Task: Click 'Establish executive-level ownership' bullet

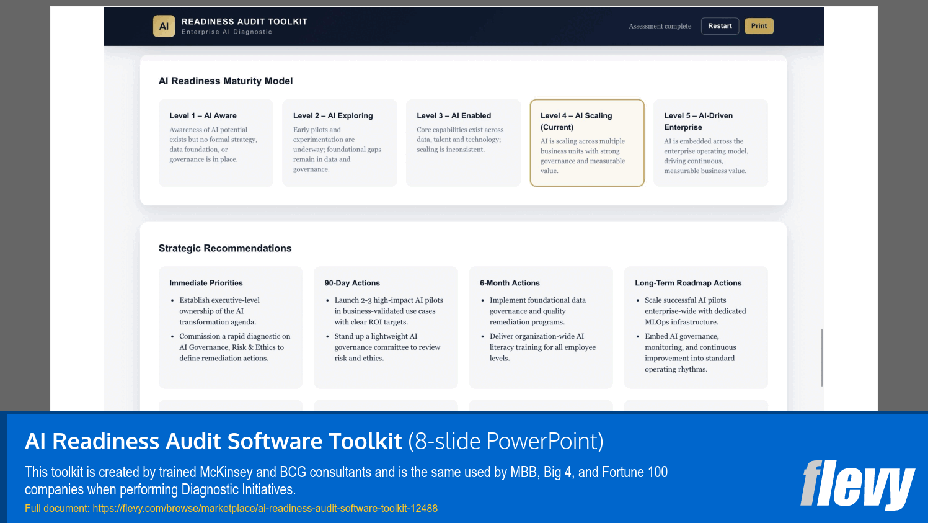Action: (x=219, y=311)
